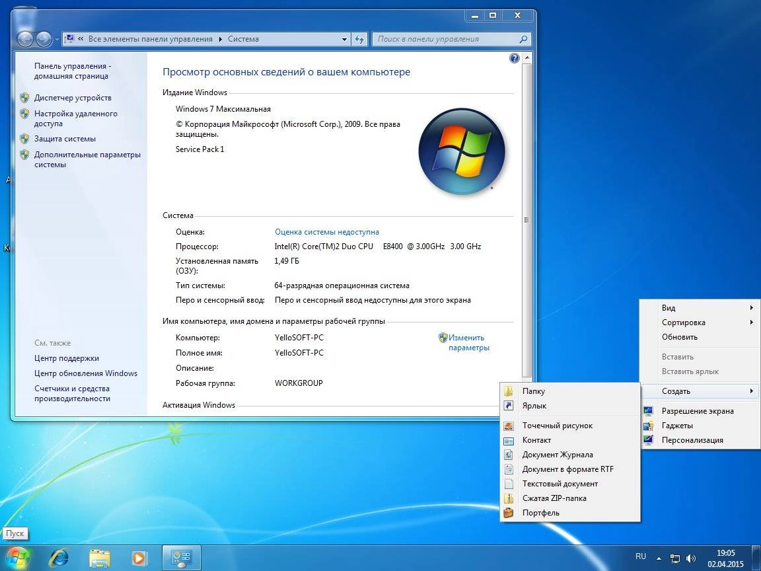Click the RTF document icon
Image resolution: width=761 pixels, height=571 pixels.
[x=508, y=469]
